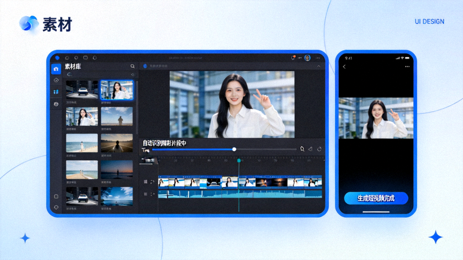Toggle the square on the video track
The height and width of the screenshot is (260, 463).
click(x=146, y=182)
